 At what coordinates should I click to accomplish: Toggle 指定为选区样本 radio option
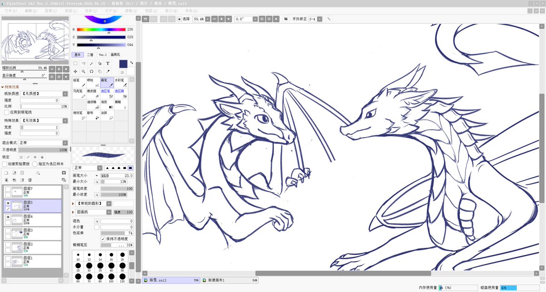click(35, 164)
